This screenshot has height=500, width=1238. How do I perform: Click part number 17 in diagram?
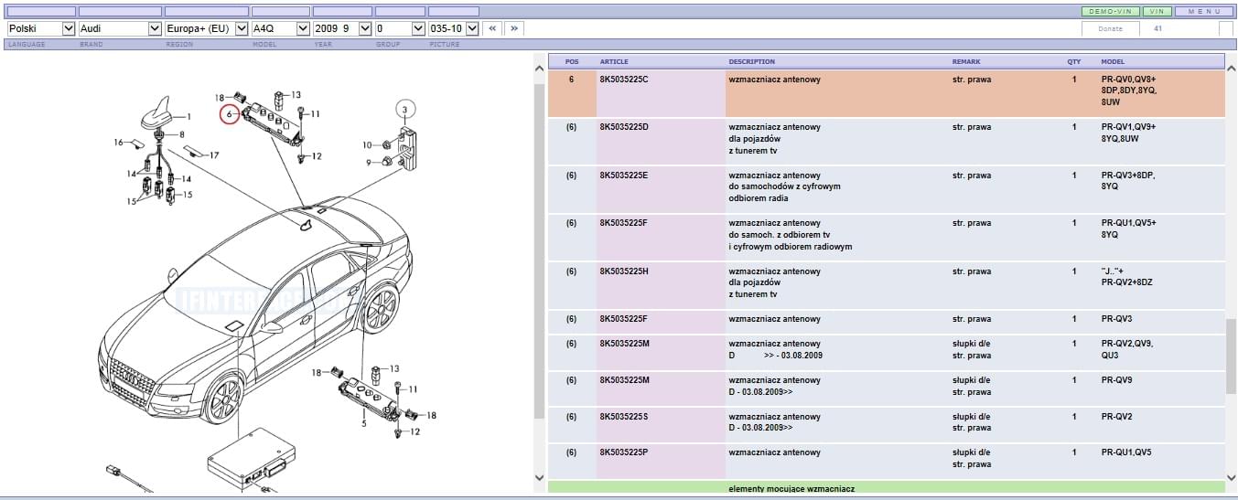coord(214,155)
